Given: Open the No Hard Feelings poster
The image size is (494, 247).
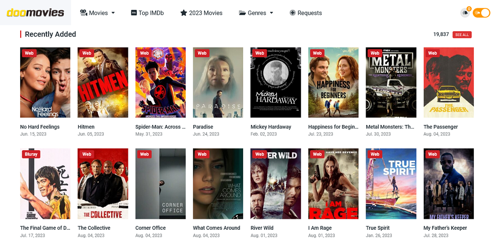Looking at the screenshot, I should [45, 82].
